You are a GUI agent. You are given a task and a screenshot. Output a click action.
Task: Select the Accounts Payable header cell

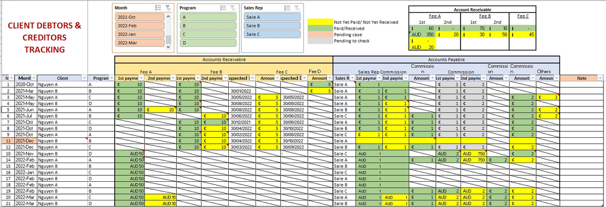[x=446, y=59]
